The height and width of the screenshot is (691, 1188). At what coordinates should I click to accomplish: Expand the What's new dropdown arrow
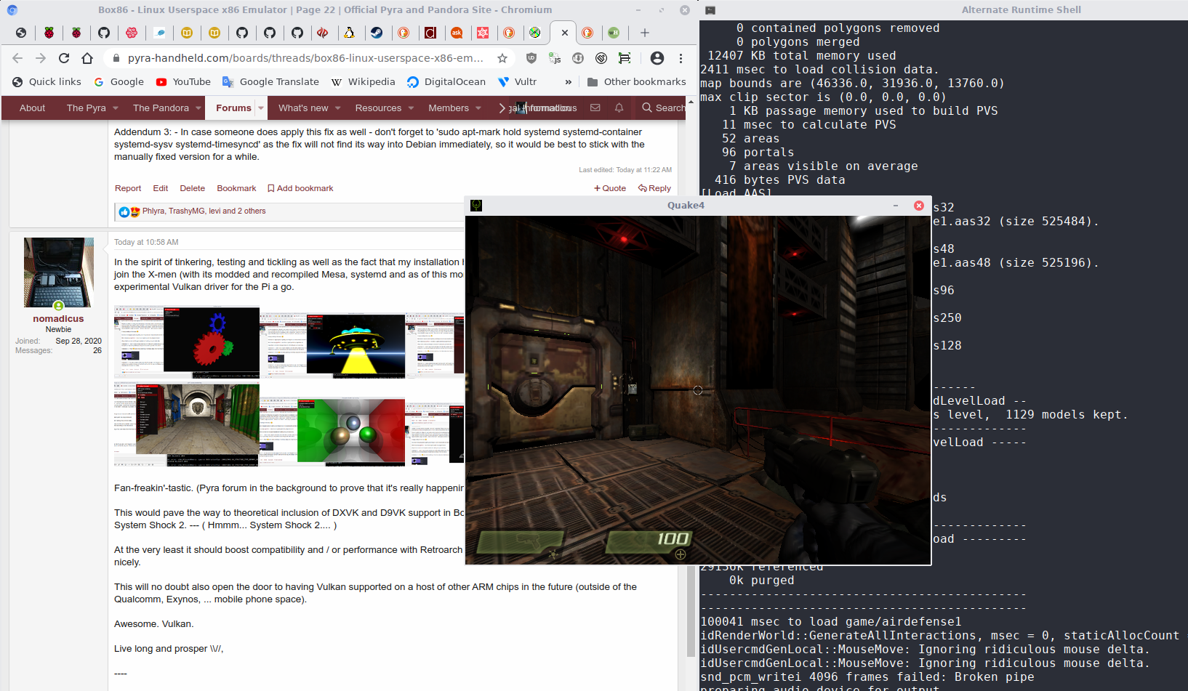(338, 108)
